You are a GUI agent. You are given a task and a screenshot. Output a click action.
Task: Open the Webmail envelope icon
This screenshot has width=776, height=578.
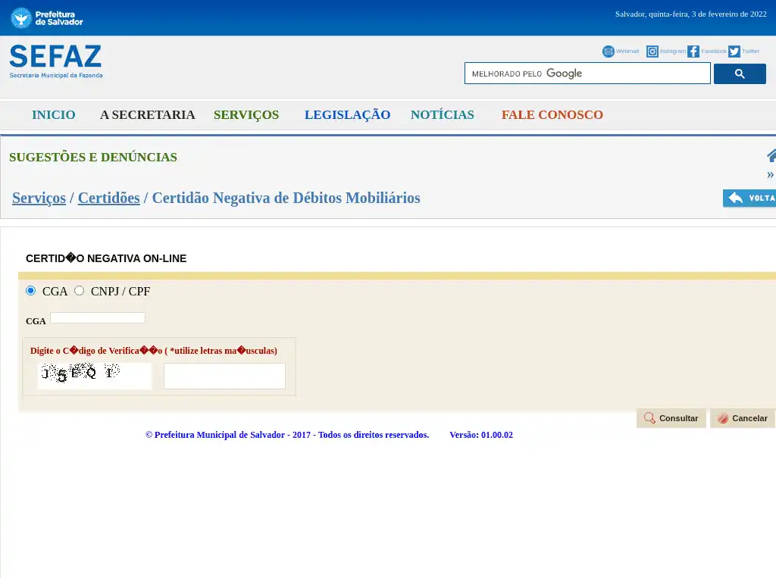pos(608,52)
